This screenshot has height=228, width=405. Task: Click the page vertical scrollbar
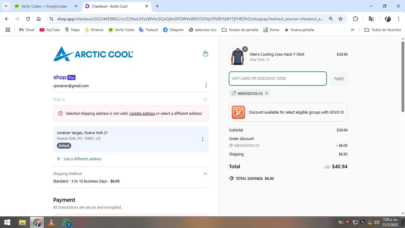pos(403,77)
